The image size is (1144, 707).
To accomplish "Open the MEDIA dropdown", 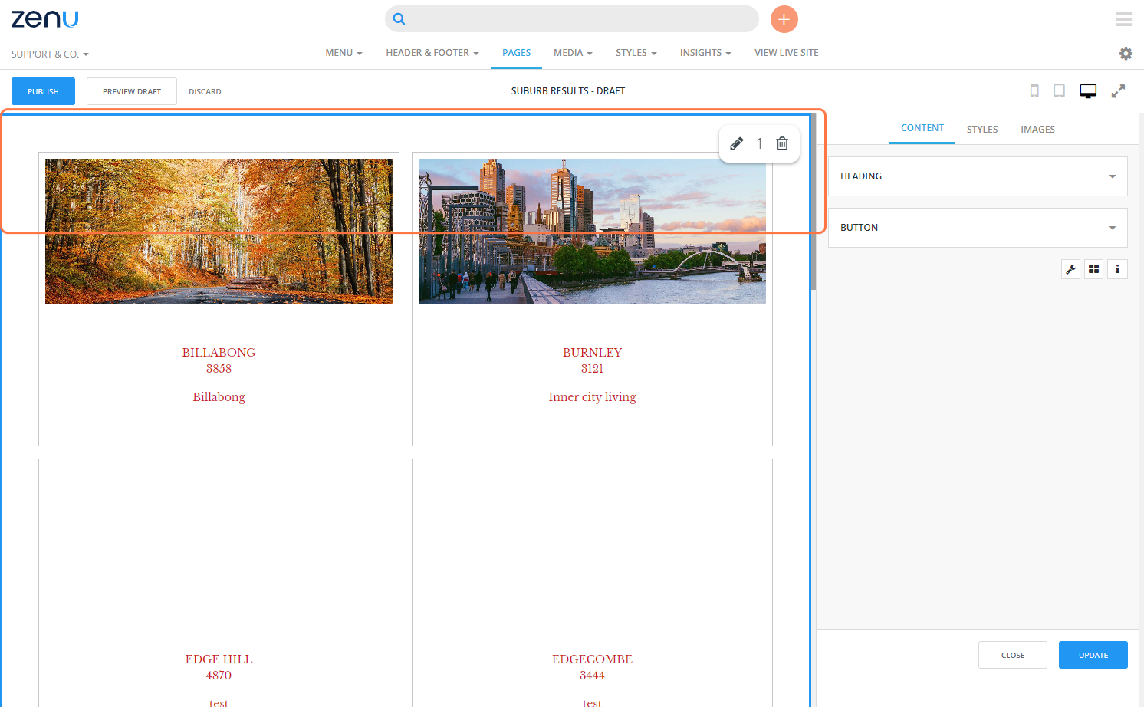I will click(573, 53).
